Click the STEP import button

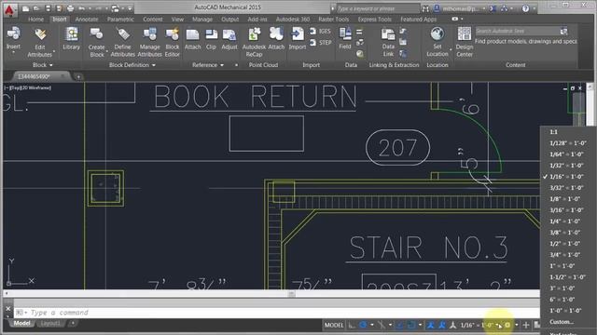coord(320,43)
